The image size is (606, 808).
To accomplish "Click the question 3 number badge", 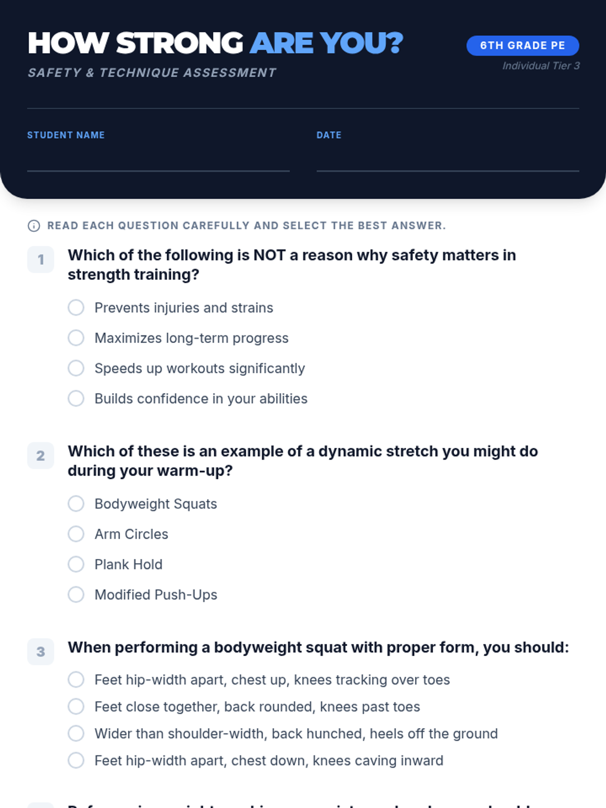I will tap(41, 651).
